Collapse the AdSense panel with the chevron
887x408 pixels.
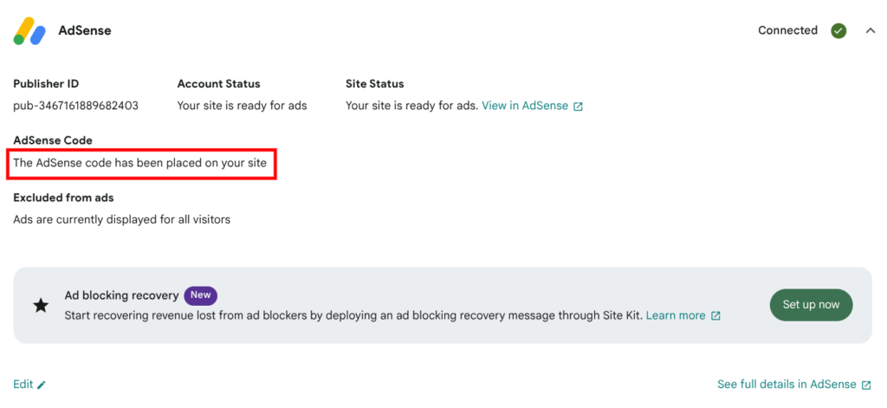click(870, 30)
